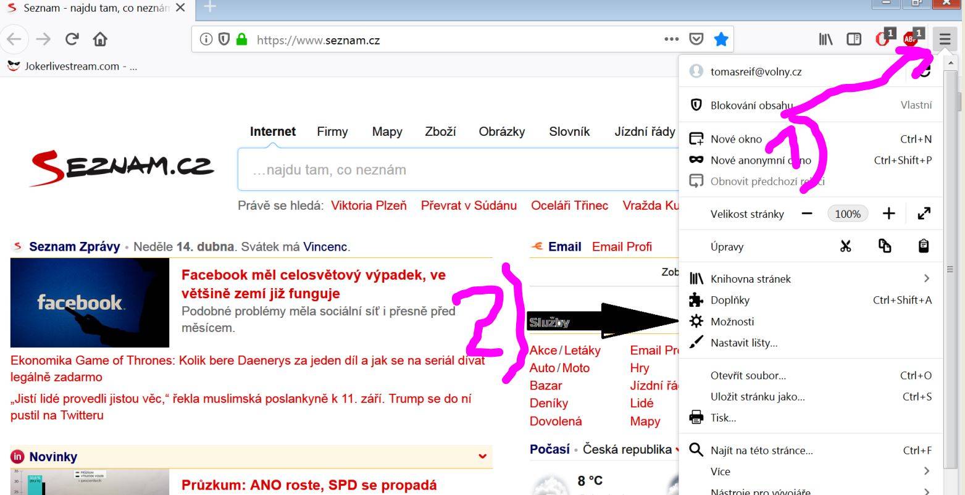The image size is (965, 495).
Task: Click the address bar URL
Action: pyautogui.click(x=318, y=40)
